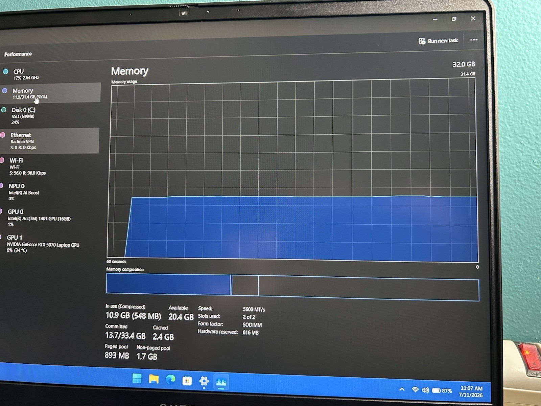Click the NPU 0 circle graph icon
The image size is (541, 406).
[x=1, y=186]
